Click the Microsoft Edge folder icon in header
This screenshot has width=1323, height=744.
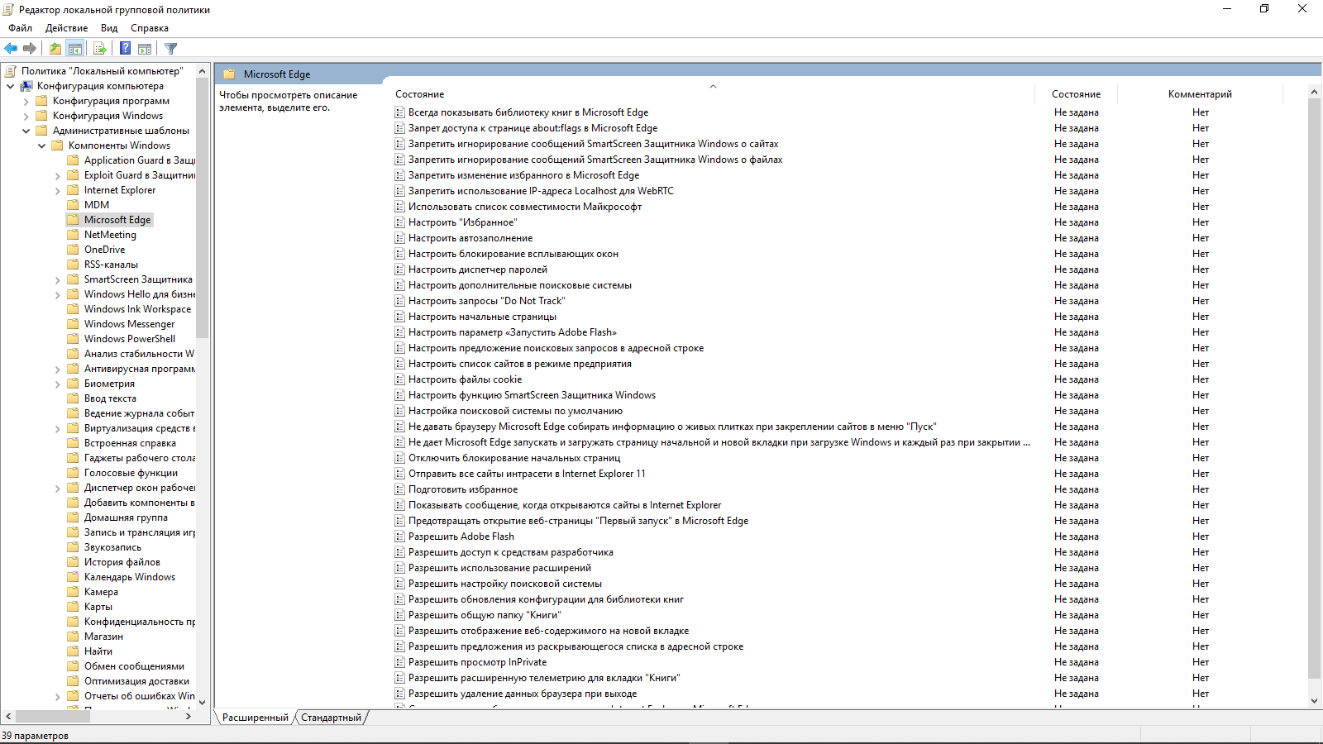click(x=230, y=74)
